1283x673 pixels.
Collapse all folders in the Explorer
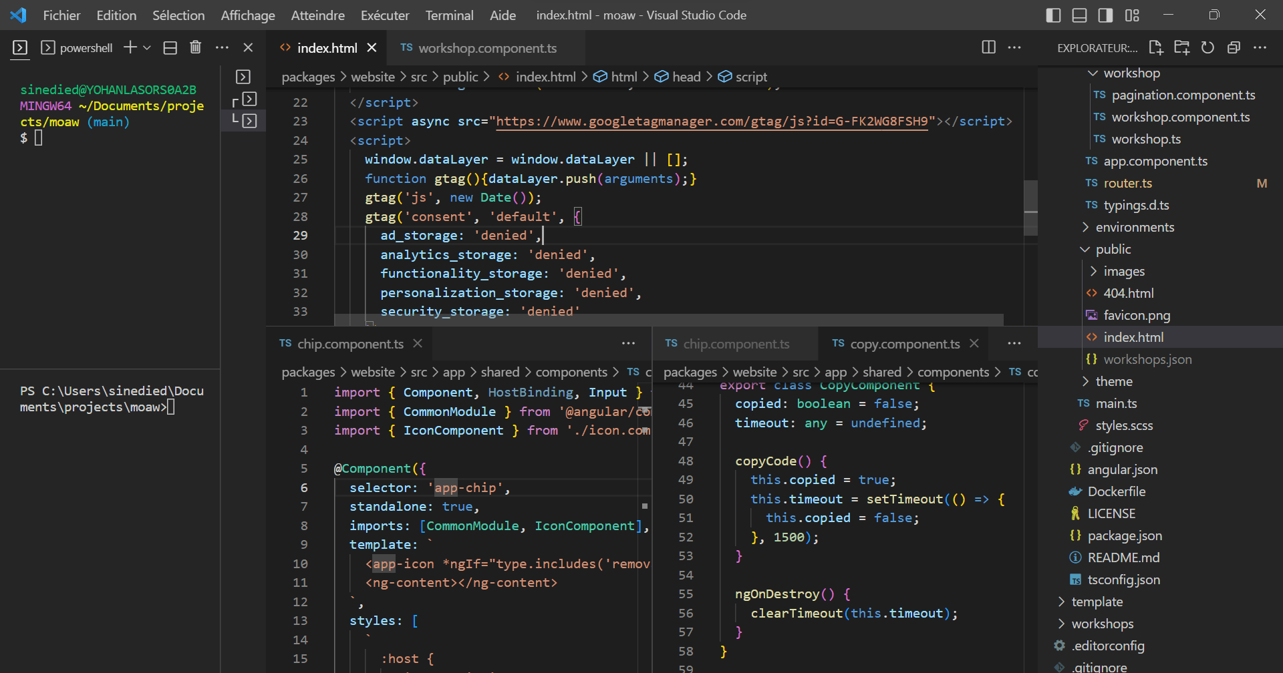1234,47
